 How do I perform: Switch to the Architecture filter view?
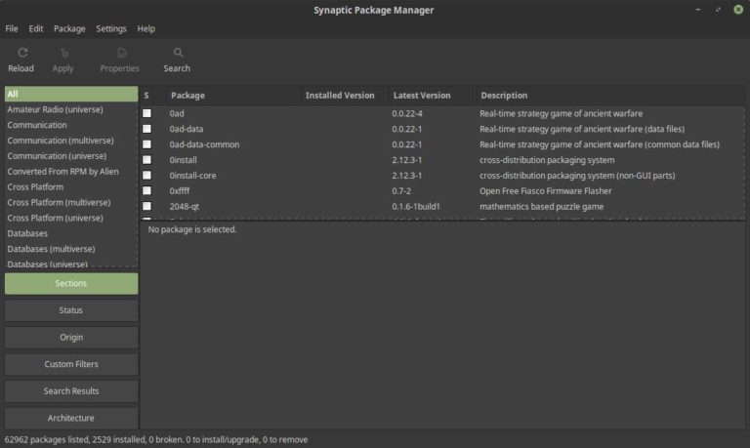(x=71, y=418)
